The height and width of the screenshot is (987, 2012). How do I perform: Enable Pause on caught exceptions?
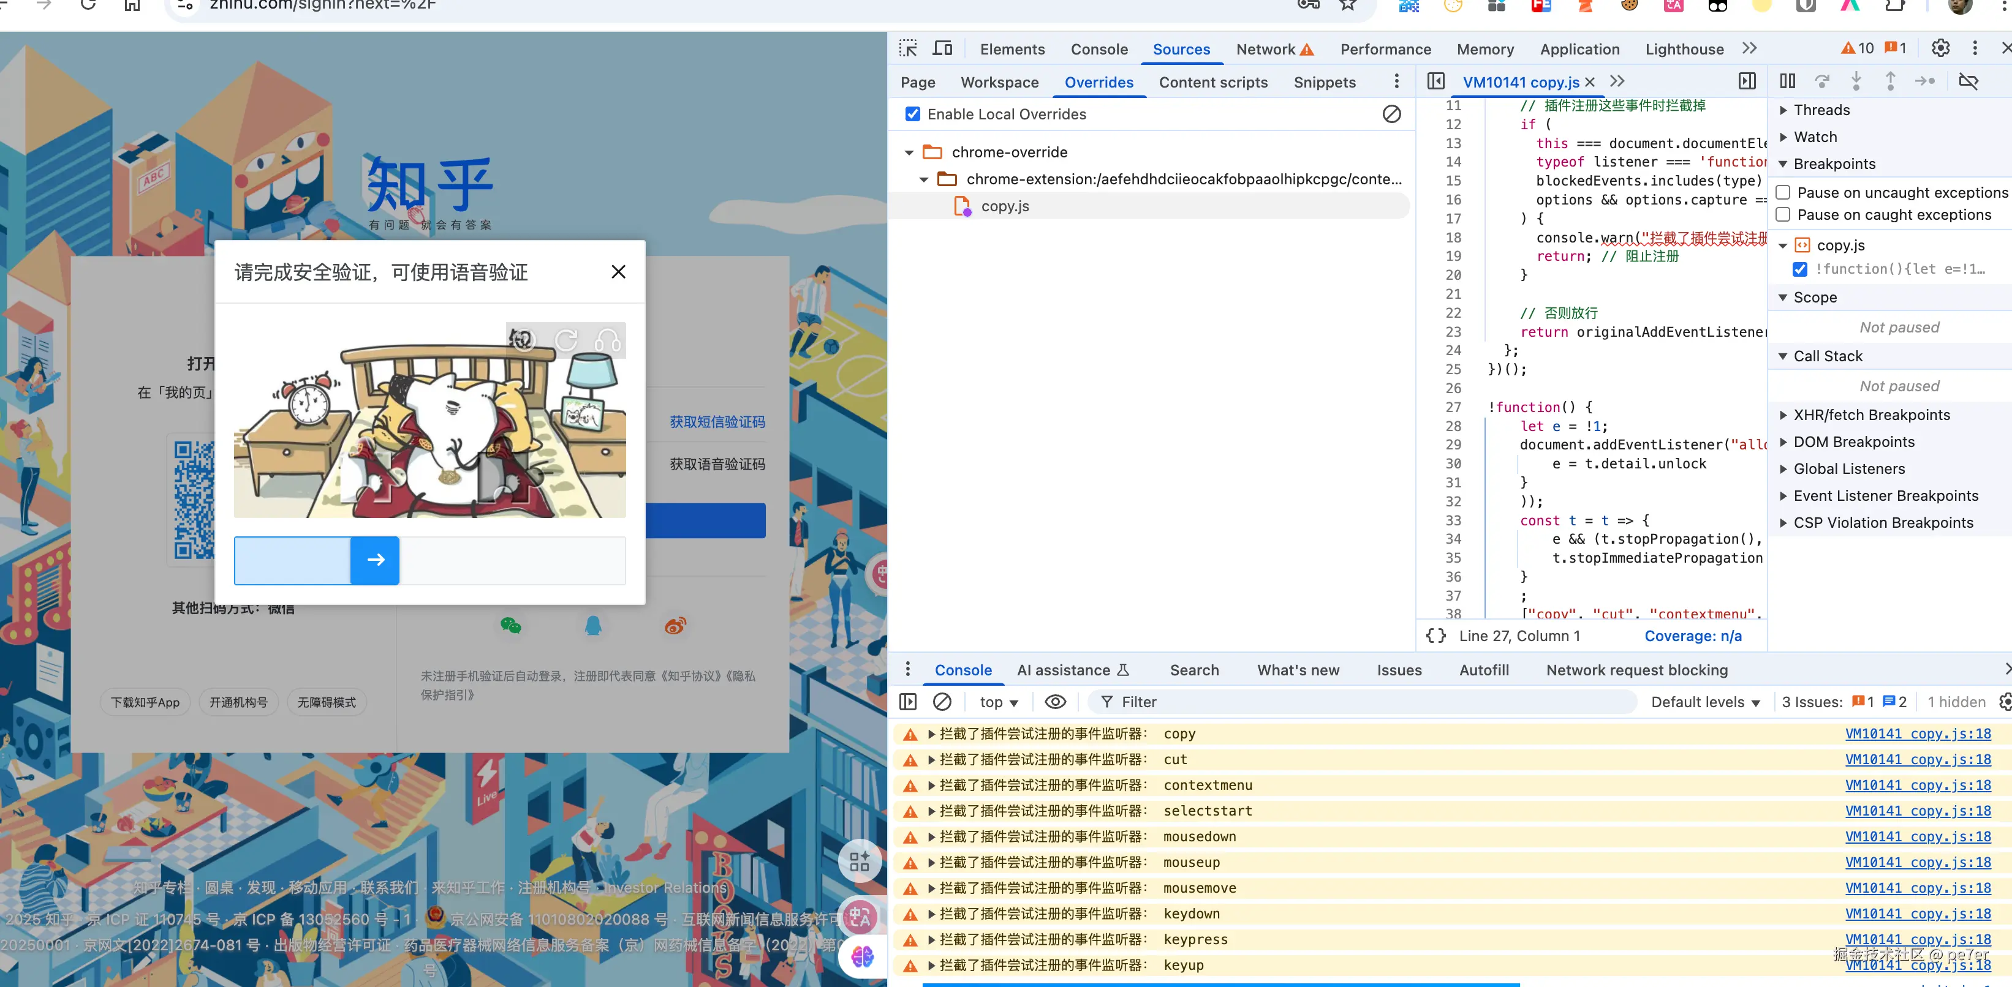[x=1783, y=215]
